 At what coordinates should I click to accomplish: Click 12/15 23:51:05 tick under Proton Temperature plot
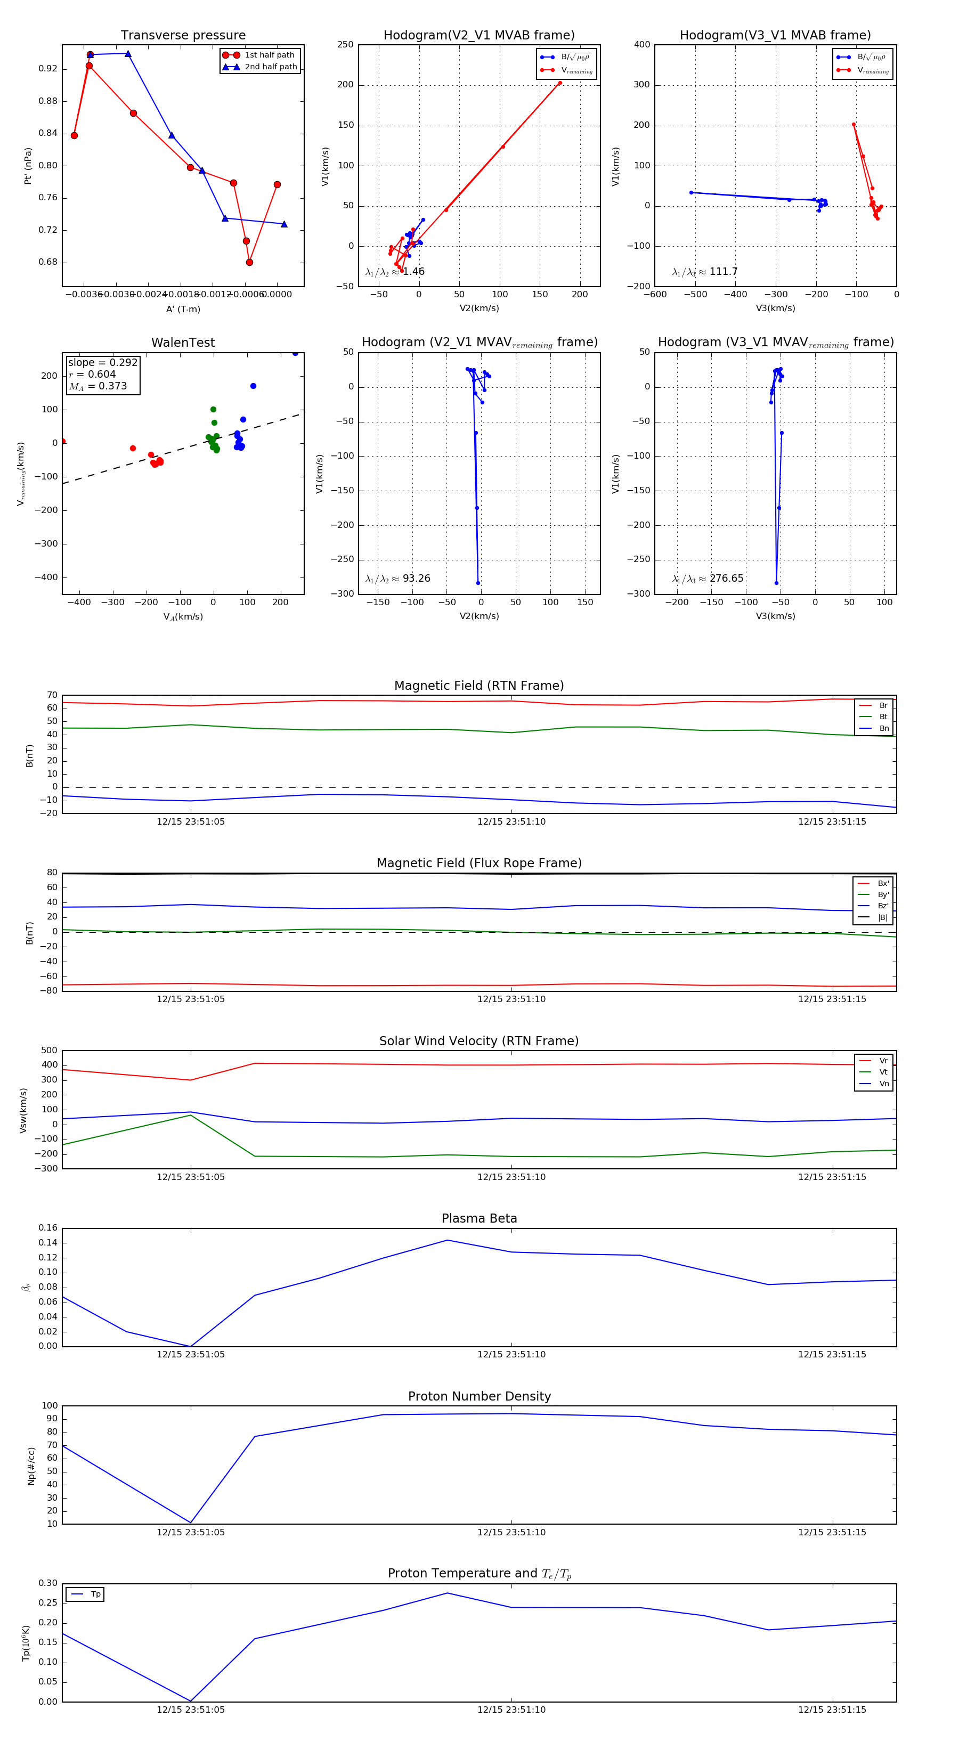(x=190, y=1710)
